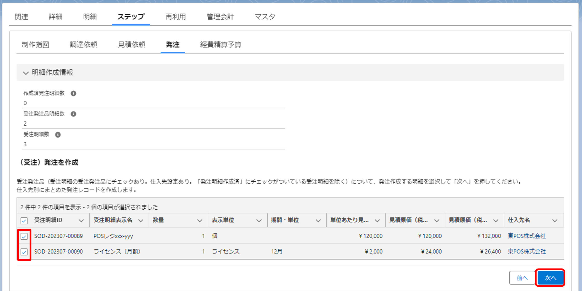
Task: Open 期間・単位 column menu
Action: coord(318,221)
